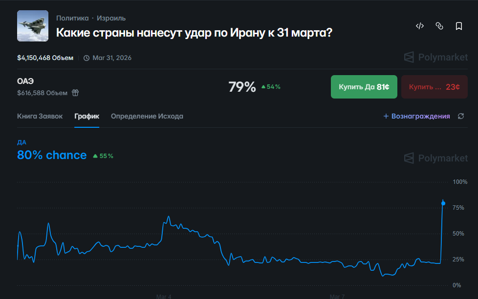Click the Polymarket watermark above the chart

coord(436,158)
